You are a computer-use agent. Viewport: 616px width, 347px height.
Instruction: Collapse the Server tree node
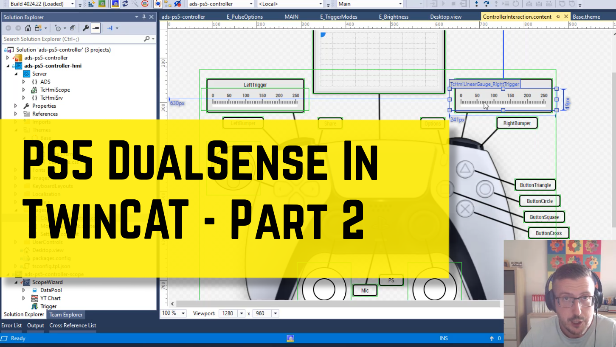click(16, 74)
